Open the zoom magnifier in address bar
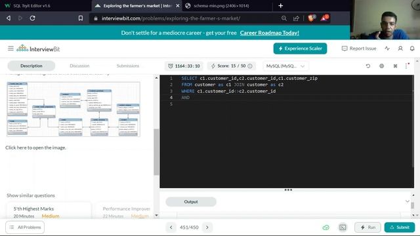The width and height of the screenshot is (420, 236). click(284, 18)
